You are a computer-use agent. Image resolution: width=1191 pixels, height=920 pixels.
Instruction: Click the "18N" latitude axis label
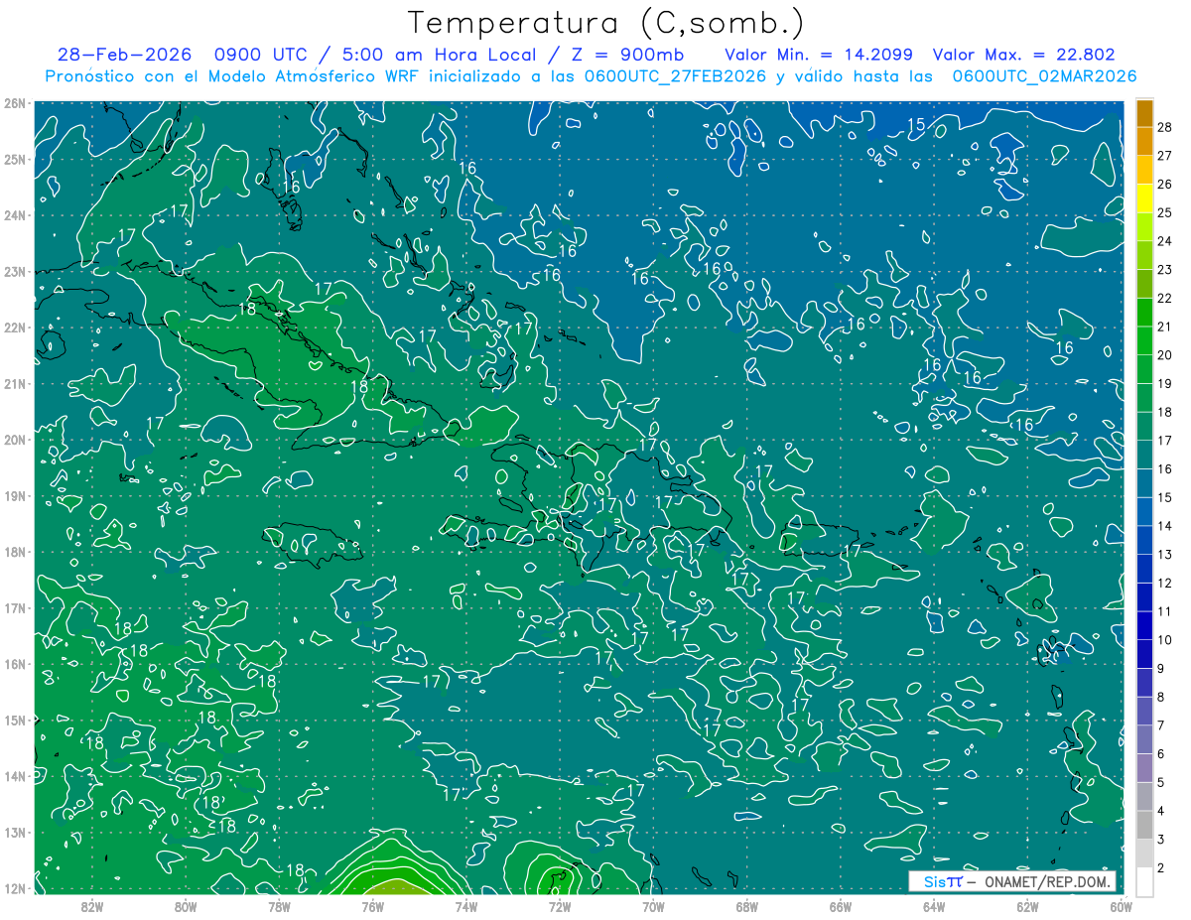click(14, 552)
